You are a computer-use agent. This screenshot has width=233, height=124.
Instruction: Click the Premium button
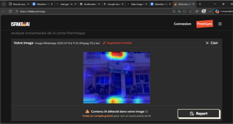tap(204, 24)
